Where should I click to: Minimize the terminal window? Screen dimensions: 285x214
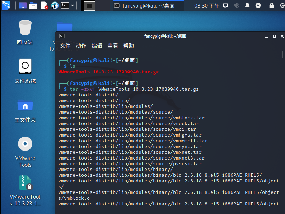pyautogui.click(x=266, y=36)
